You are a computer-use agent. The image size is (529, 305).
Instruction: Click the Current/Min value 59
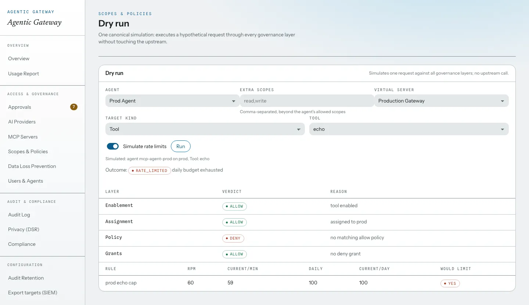click(230, 283)
